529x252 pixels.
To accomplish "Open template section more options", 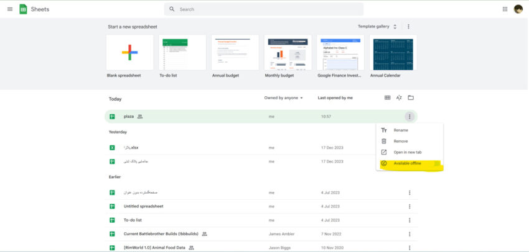I will 408,26.
